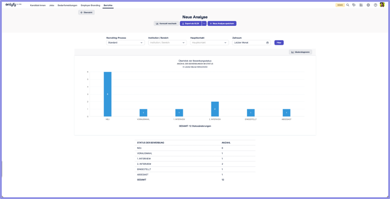Expand the Hauptkontakt dropdown
The image size is (390, 199).
point(209,43)
